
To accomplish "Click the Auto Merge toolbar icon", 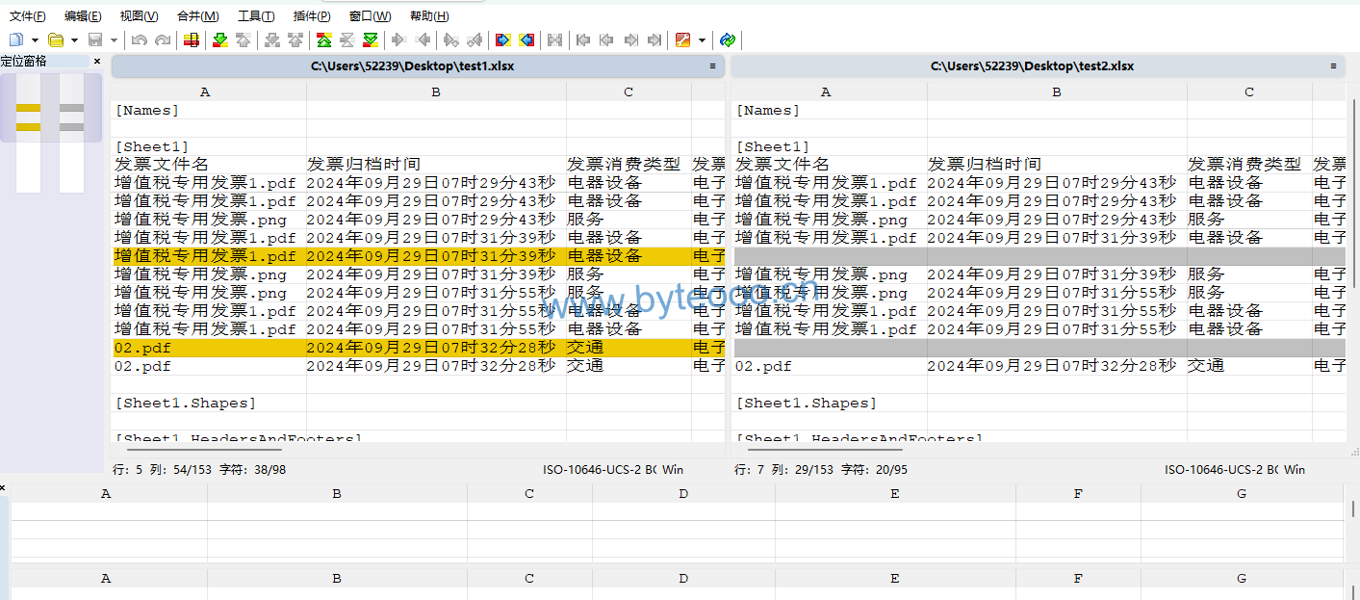I will pos(554,39).
